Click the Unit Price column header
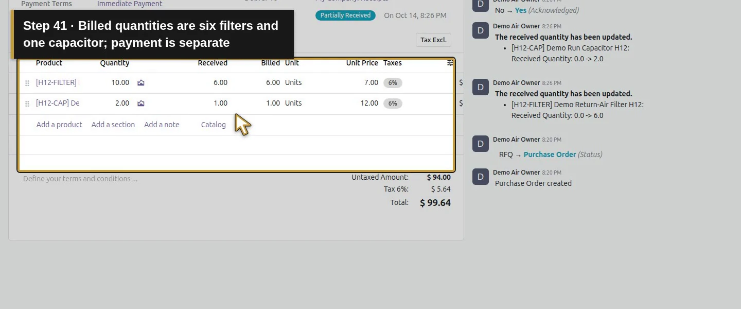The height and width of the screenshot is (309, 741). tap(362, 63)
